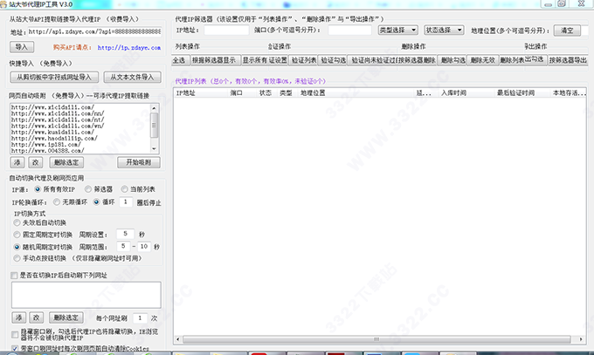594x355 pixels.
Task: Click the 导入 button under the API address
Action: click(x=22, y=47)
